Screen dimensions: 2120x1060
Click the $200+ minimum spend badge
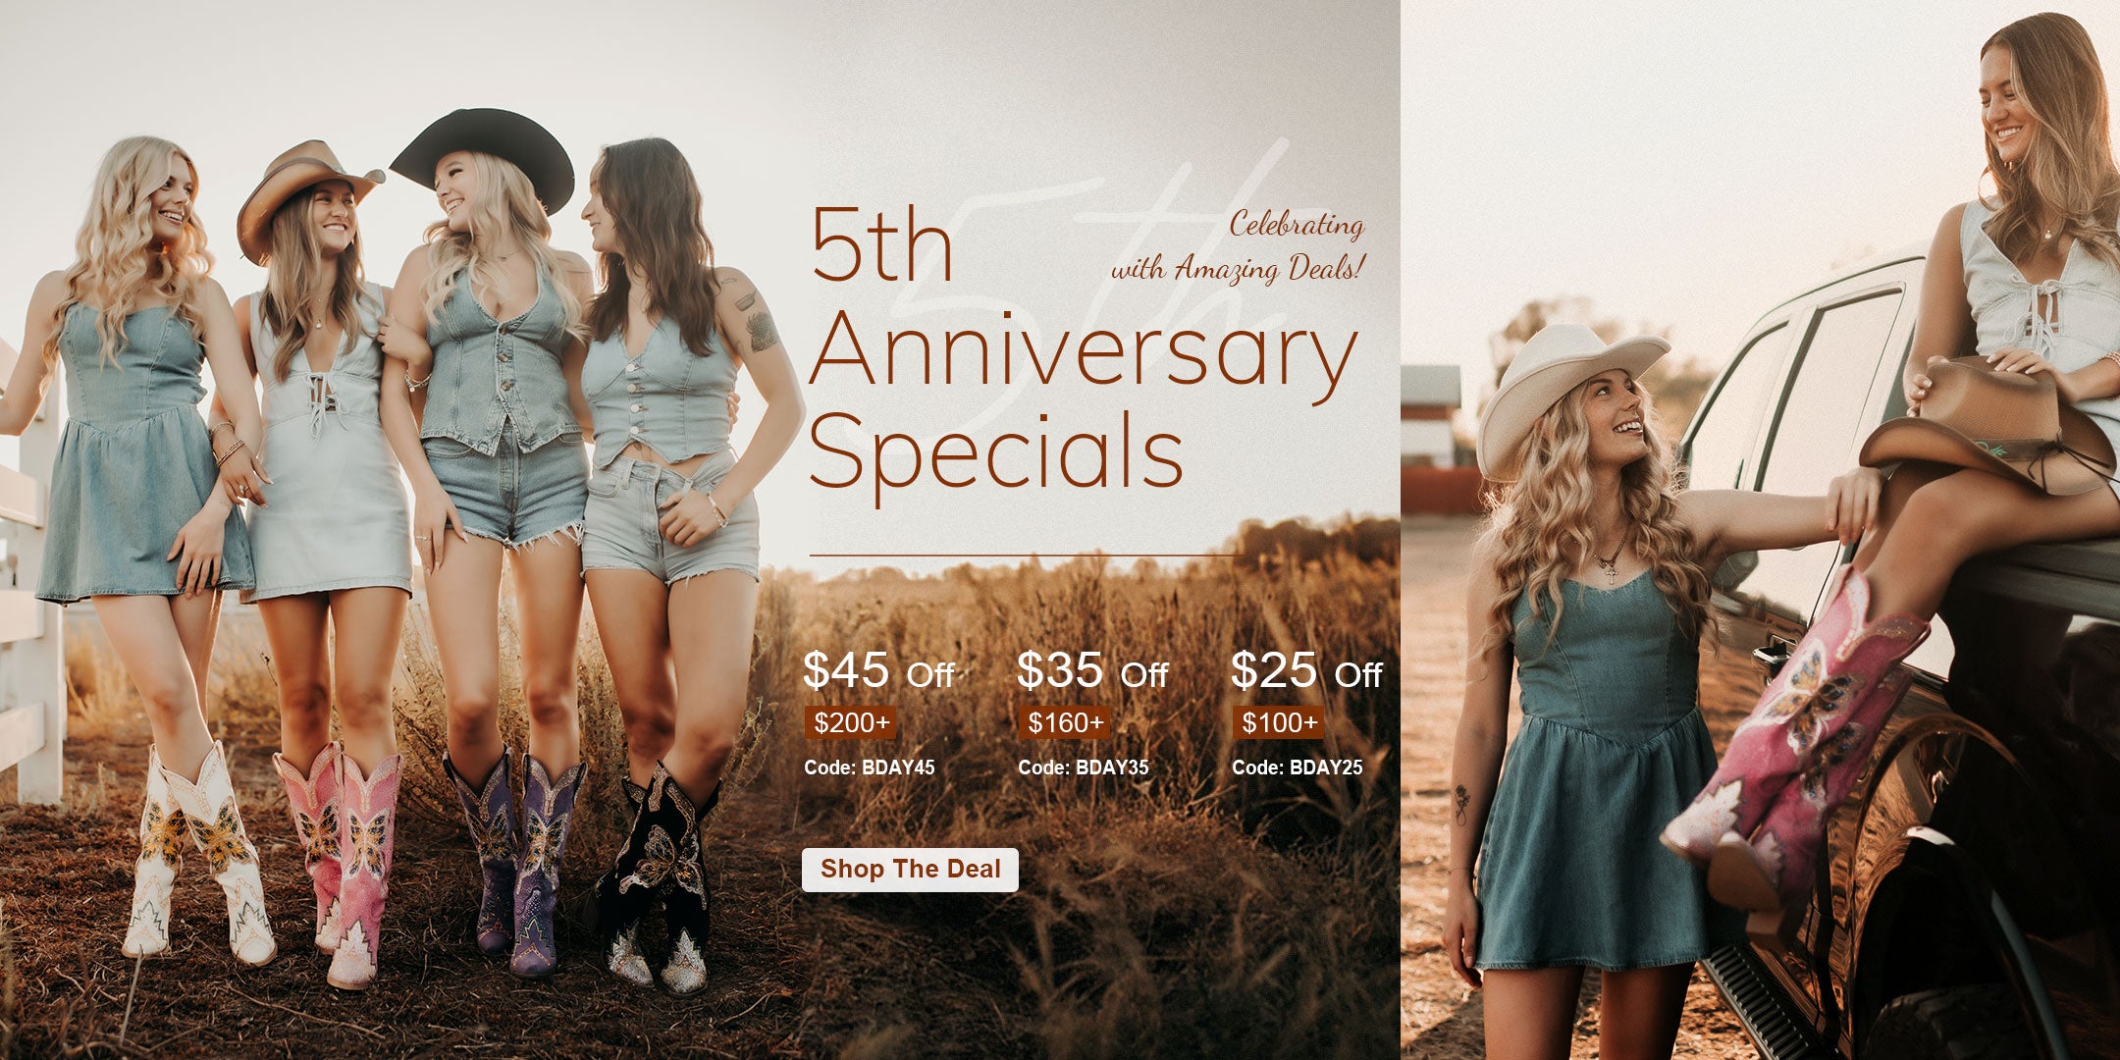852,723
